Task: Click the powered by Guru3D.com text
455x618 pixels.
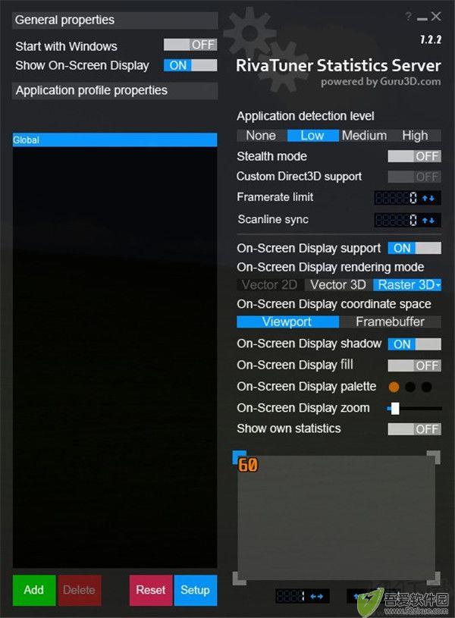Action: point(381,82)
